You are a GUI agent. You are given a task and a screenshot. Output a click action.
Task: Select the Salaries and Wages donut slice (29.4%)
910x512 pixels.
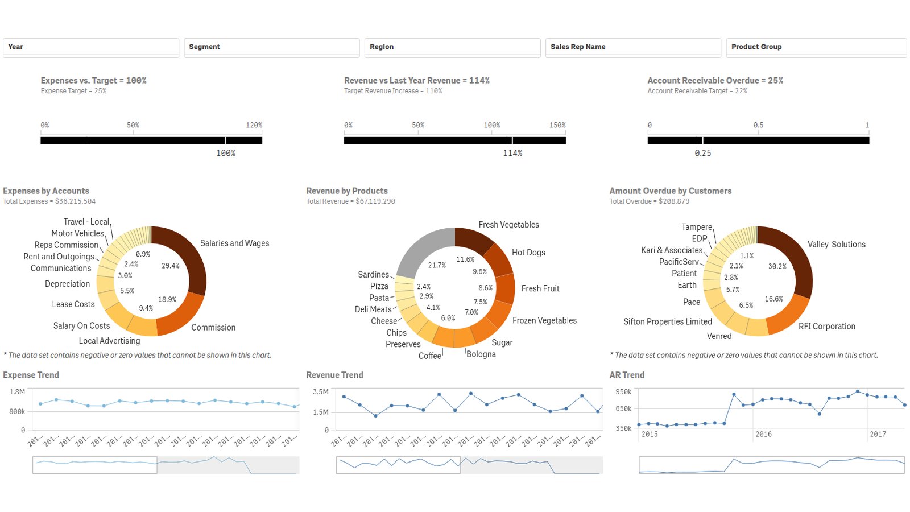[191, 256]
